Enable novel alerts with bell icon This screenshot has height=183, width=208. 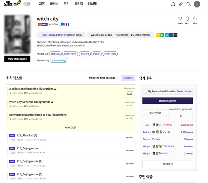coord(187,19)
